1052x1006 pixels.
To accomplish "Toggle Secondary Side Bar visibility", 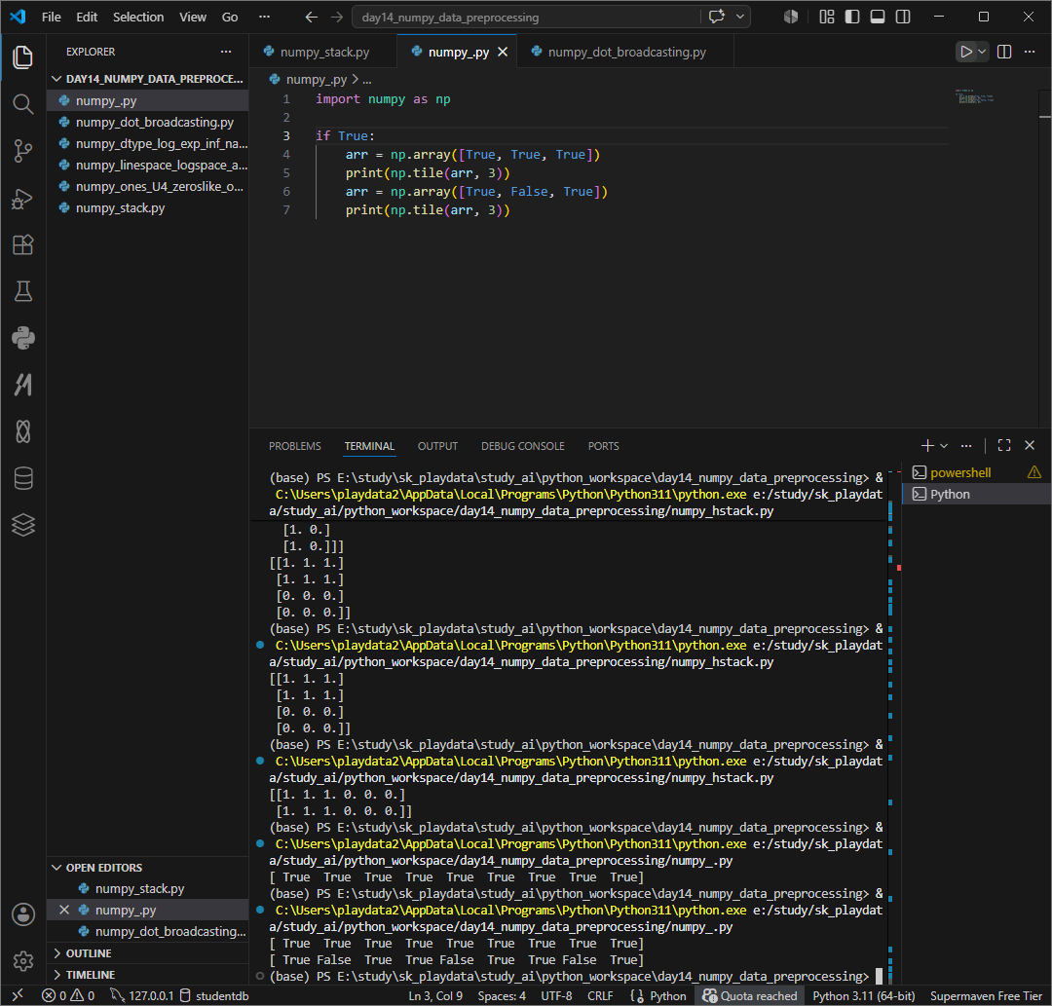I will click(x=903, y=17).
